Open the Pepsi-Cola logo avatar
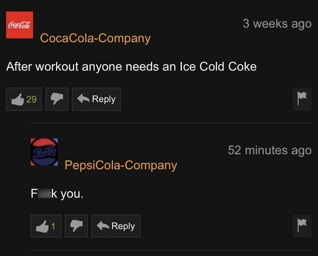Viewport: 318px width, 256px height. (44, 152)
